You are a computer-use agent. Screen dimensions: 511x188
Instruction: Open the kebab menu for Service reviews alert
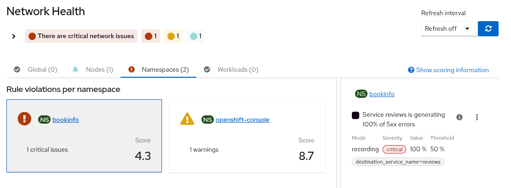coord(477,117)
